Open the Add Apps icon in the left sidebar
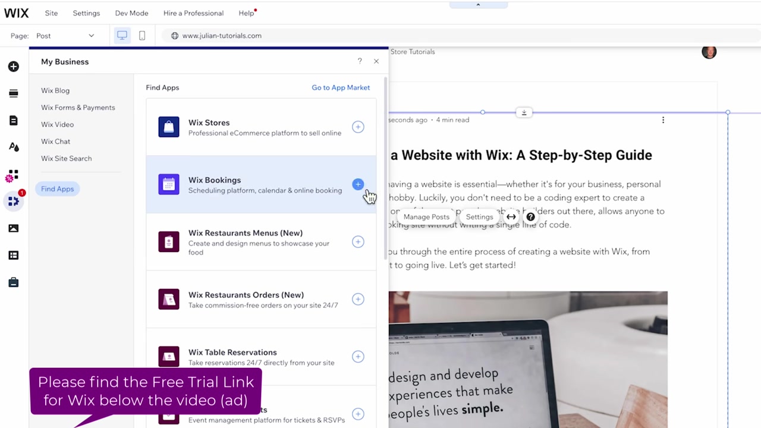 [x=12, y=175]
